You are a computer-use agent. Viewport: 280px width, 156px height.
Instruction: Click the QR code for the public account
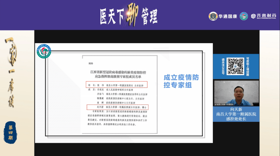(x=235, y=66)
